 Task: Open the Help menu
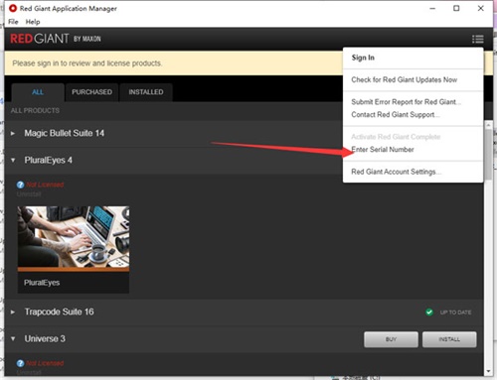point(33,22)
